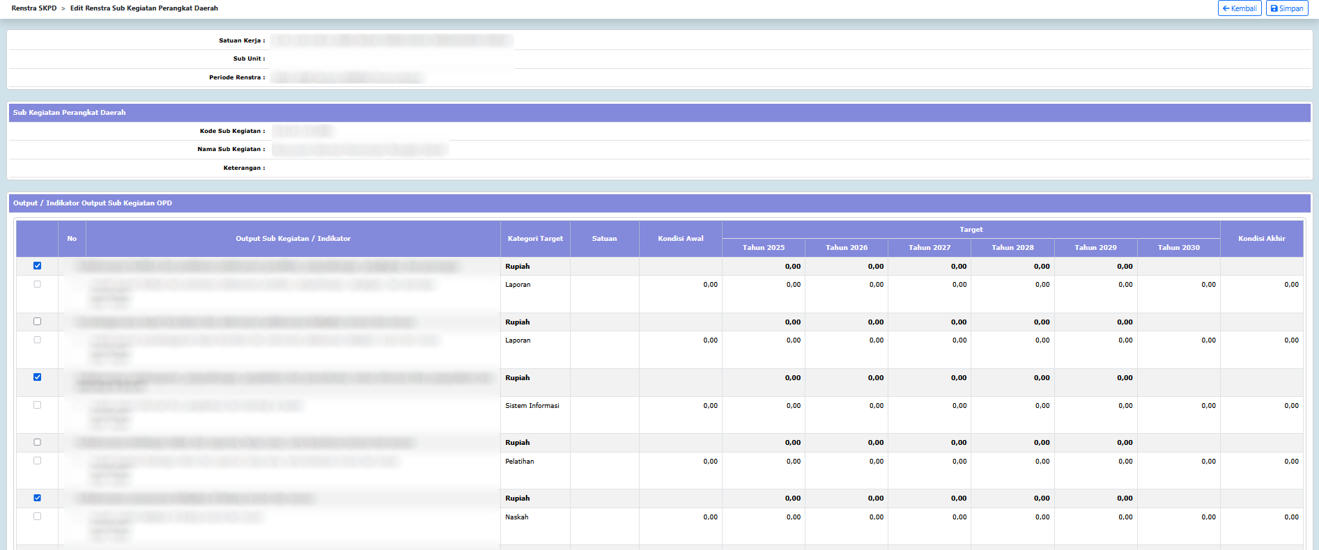Viewport: 1319px width, 550px height.
Task: Click Tahun 2029 value in Sistem Informasi row
Action: coord(1125,406)
